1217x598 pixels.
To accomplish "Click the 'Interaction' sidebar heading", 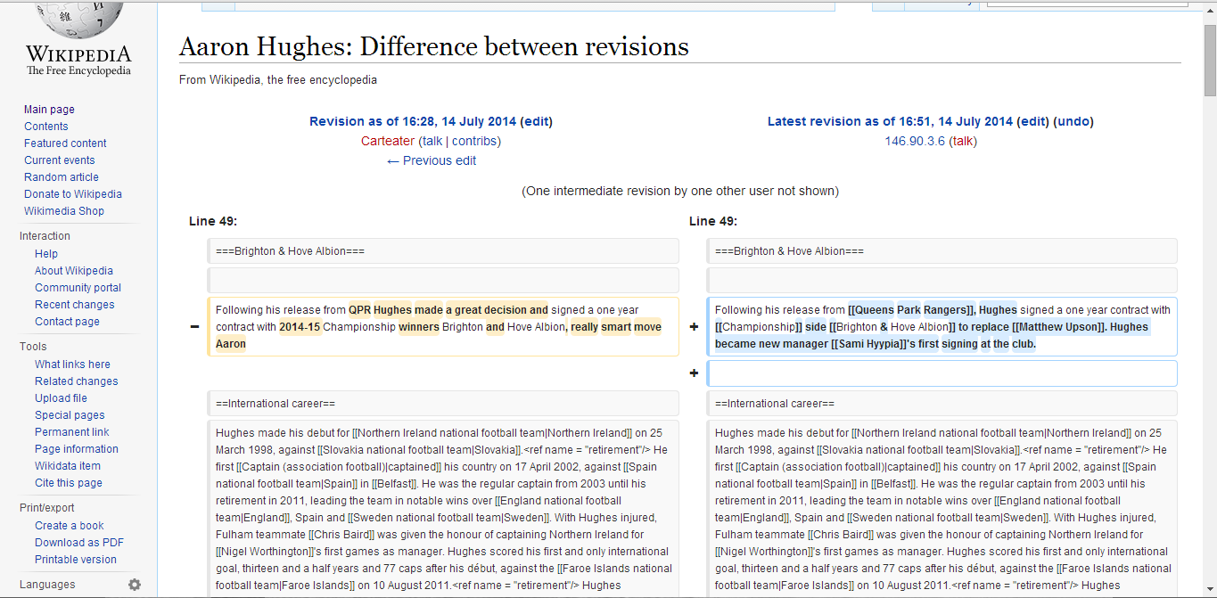I will tap(45, 236).
